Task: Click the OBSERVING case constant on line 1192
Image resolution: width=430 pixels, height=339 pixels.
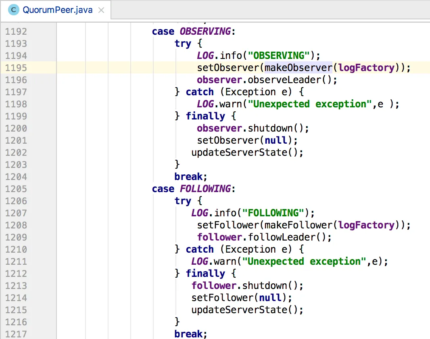Action: (x=205, y=31)
